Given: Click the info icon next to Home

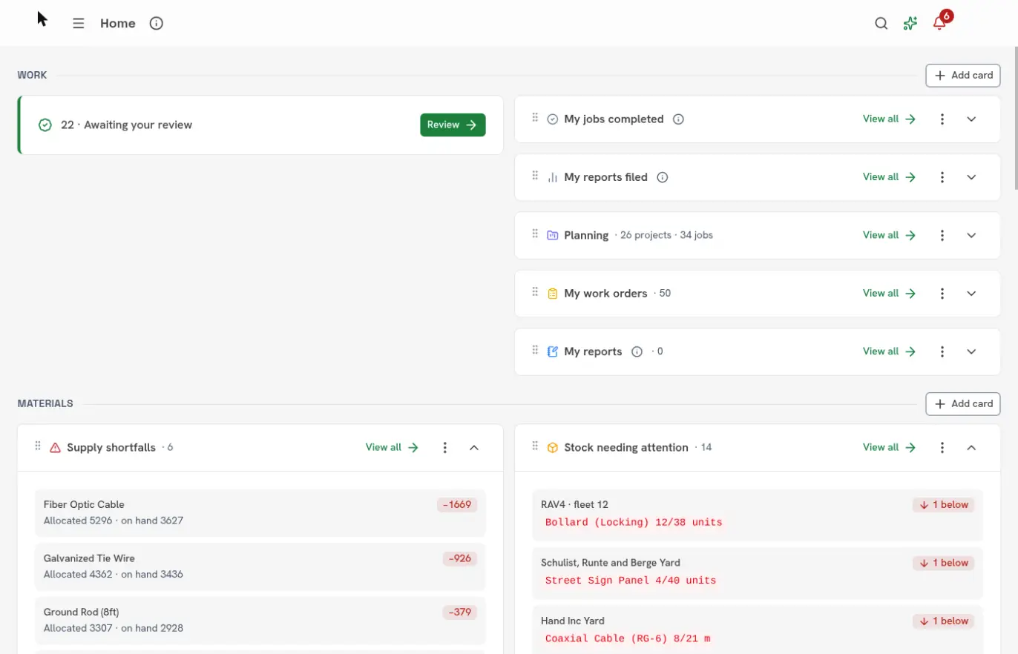Looking at the screenshot, I should click(x=156, y=23).
